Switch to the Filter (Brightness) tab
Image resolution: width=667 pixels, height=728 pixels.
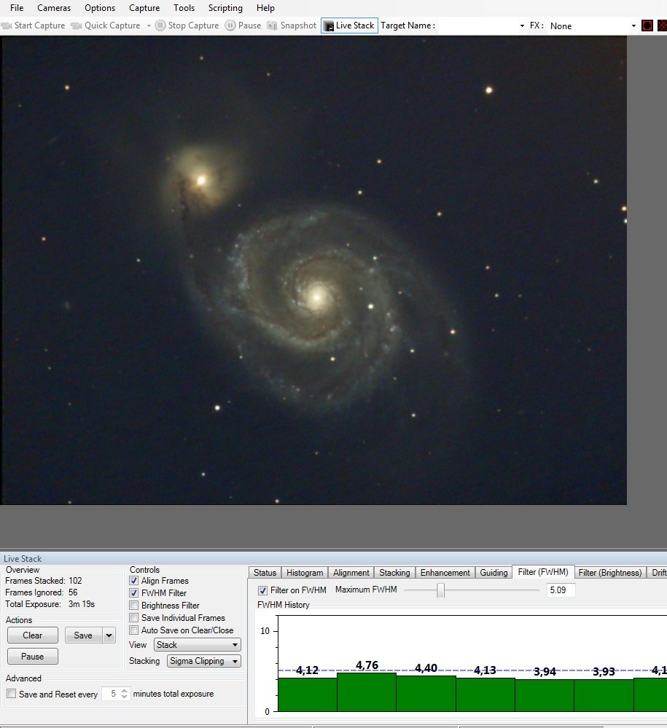click(x=610, y=573)
